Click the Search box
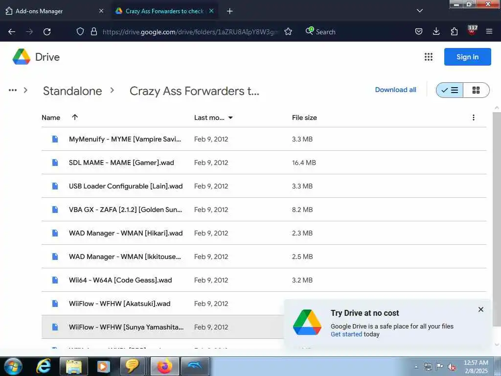This screenshot has height=376, width=501. (326, 32)
